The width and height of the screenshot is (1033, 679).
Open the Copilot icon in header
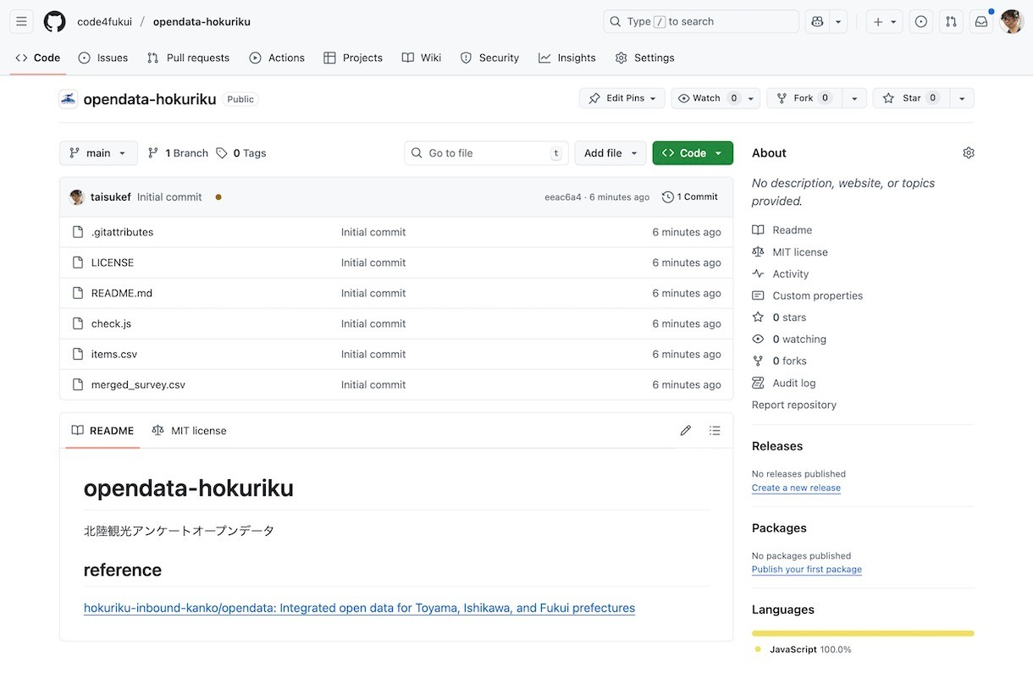[x=818, y=22]
